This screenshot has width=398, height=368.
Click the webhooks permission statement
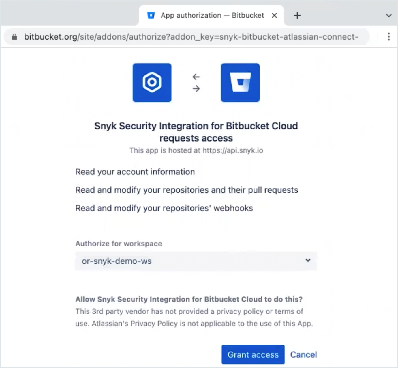[164, 208]
